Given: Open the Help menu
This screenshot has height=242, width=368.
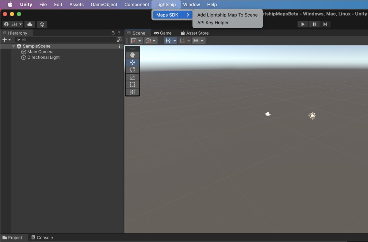Looking at the screenshot, I should [212, 5].
